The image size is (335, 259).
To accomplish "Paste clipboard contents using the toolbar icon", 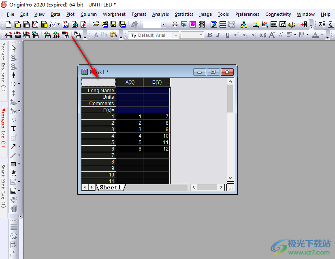I will [113, 35].
